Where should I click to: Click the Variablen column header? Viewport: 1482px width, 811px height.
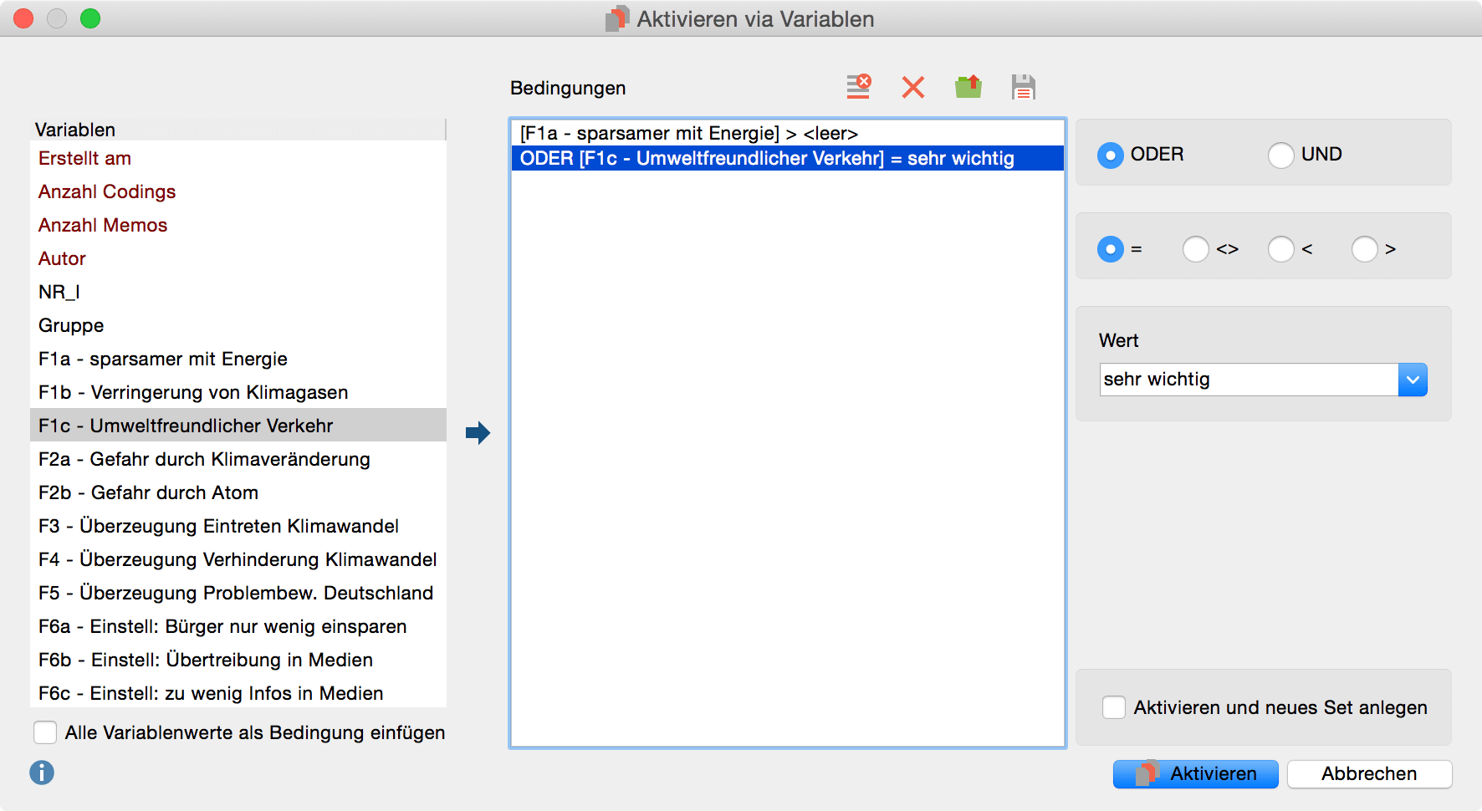pyautogui.click(x=238, y=130)
